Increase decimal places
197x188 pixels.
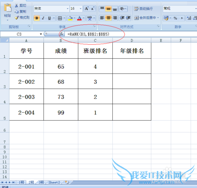coord(189,18)
